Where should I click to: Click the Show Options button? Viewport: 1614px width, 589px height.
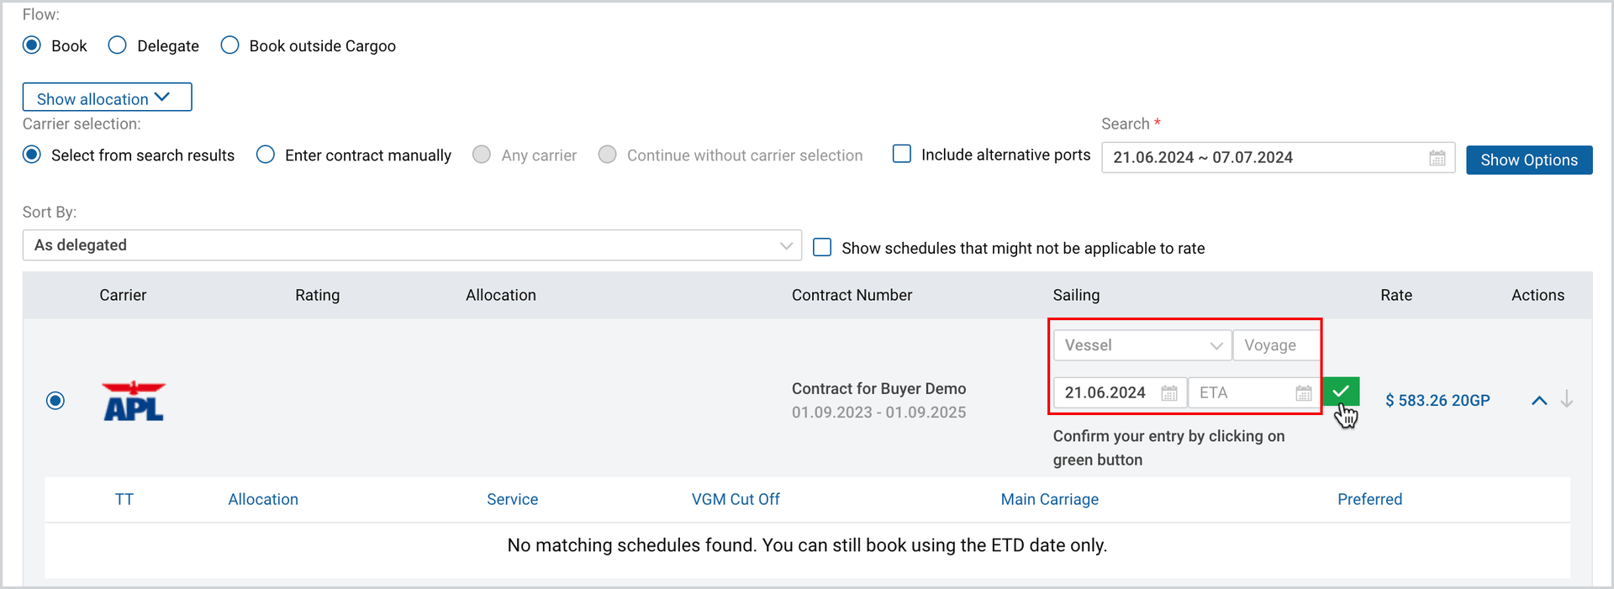tap(1529, 160)
